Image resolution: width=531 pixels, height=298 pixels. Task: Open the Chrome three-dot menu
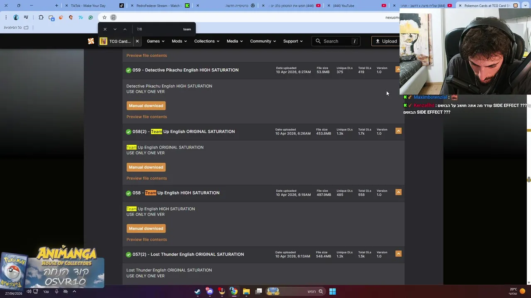pyautogui.click(x=6, y=17)
